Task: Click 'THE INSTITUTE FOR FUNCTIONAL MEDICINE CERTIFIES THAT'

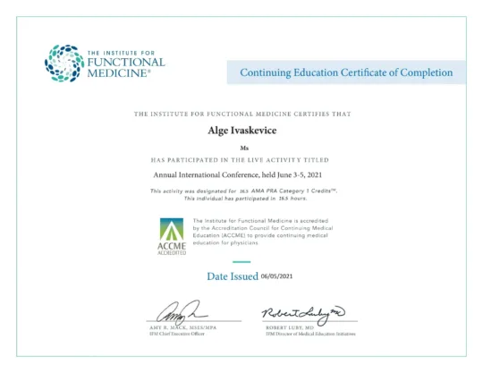Action: pos(242,114)
